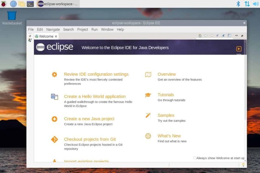The height and width of the screenshot is (173, 260).
Task: Open the File Manager folder icon in taskbar
Action: [22, 4]
